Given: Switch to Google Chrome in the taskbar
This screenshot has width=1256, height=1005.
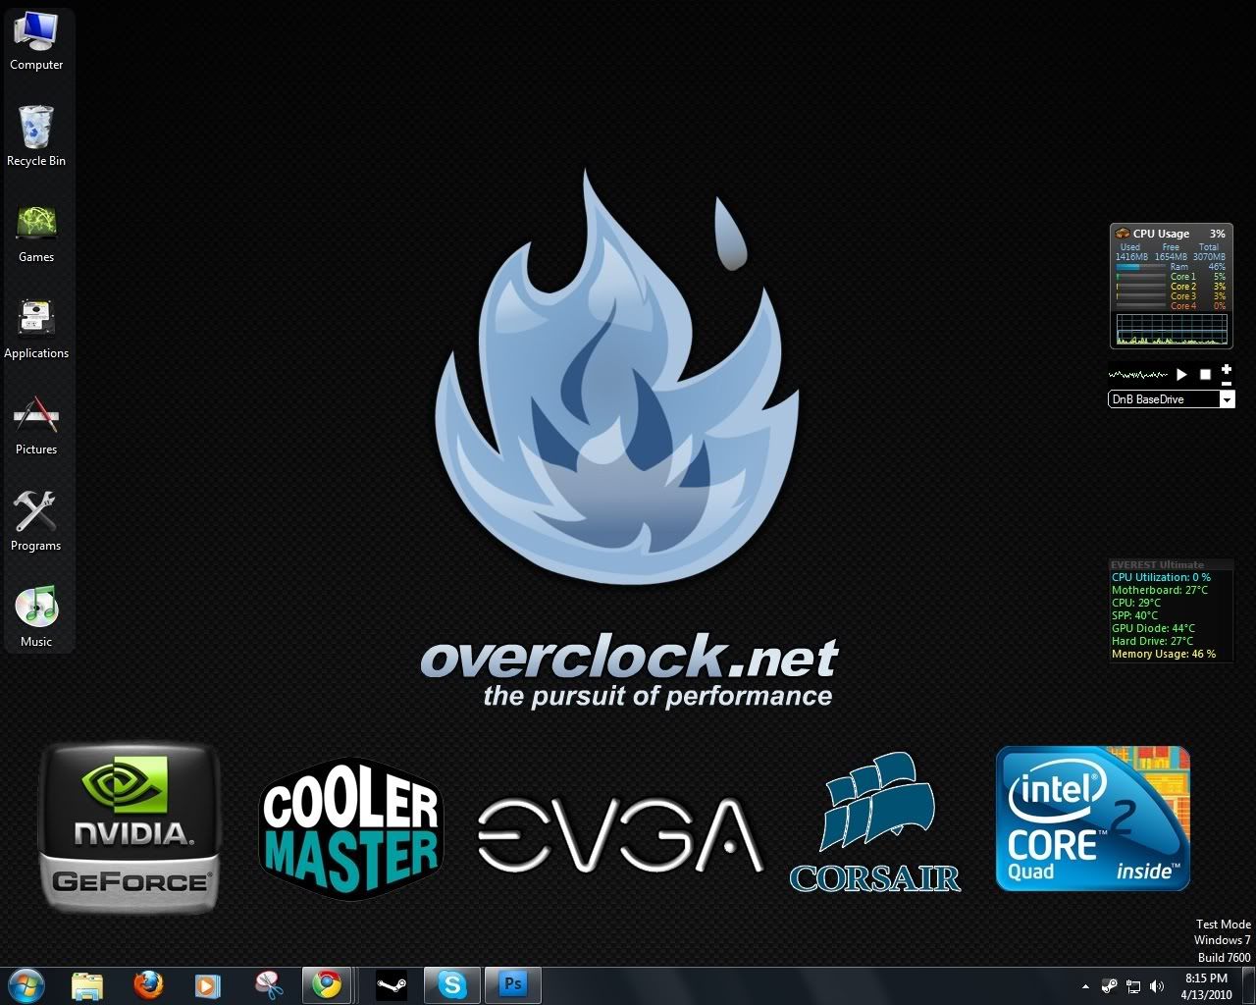Looking at the screenshot, I should [327, 985].
